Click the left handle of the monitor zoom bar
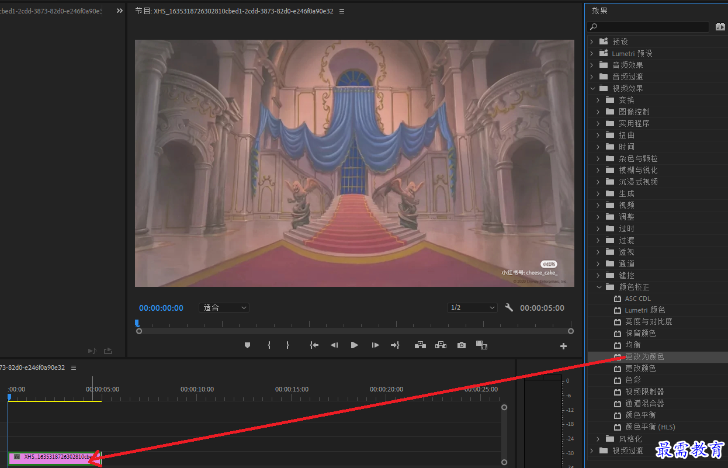728x468 pixels. (x=139, y=331)
